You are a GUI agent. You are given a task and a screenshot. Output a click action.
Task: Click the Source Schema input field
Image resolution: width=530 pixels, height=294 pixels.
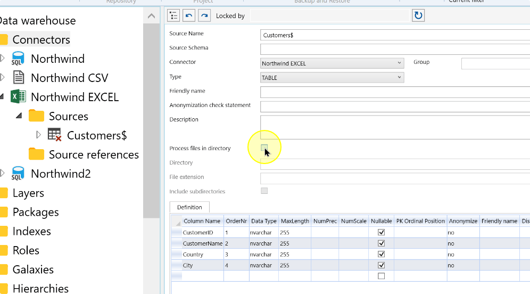point(395,49)
